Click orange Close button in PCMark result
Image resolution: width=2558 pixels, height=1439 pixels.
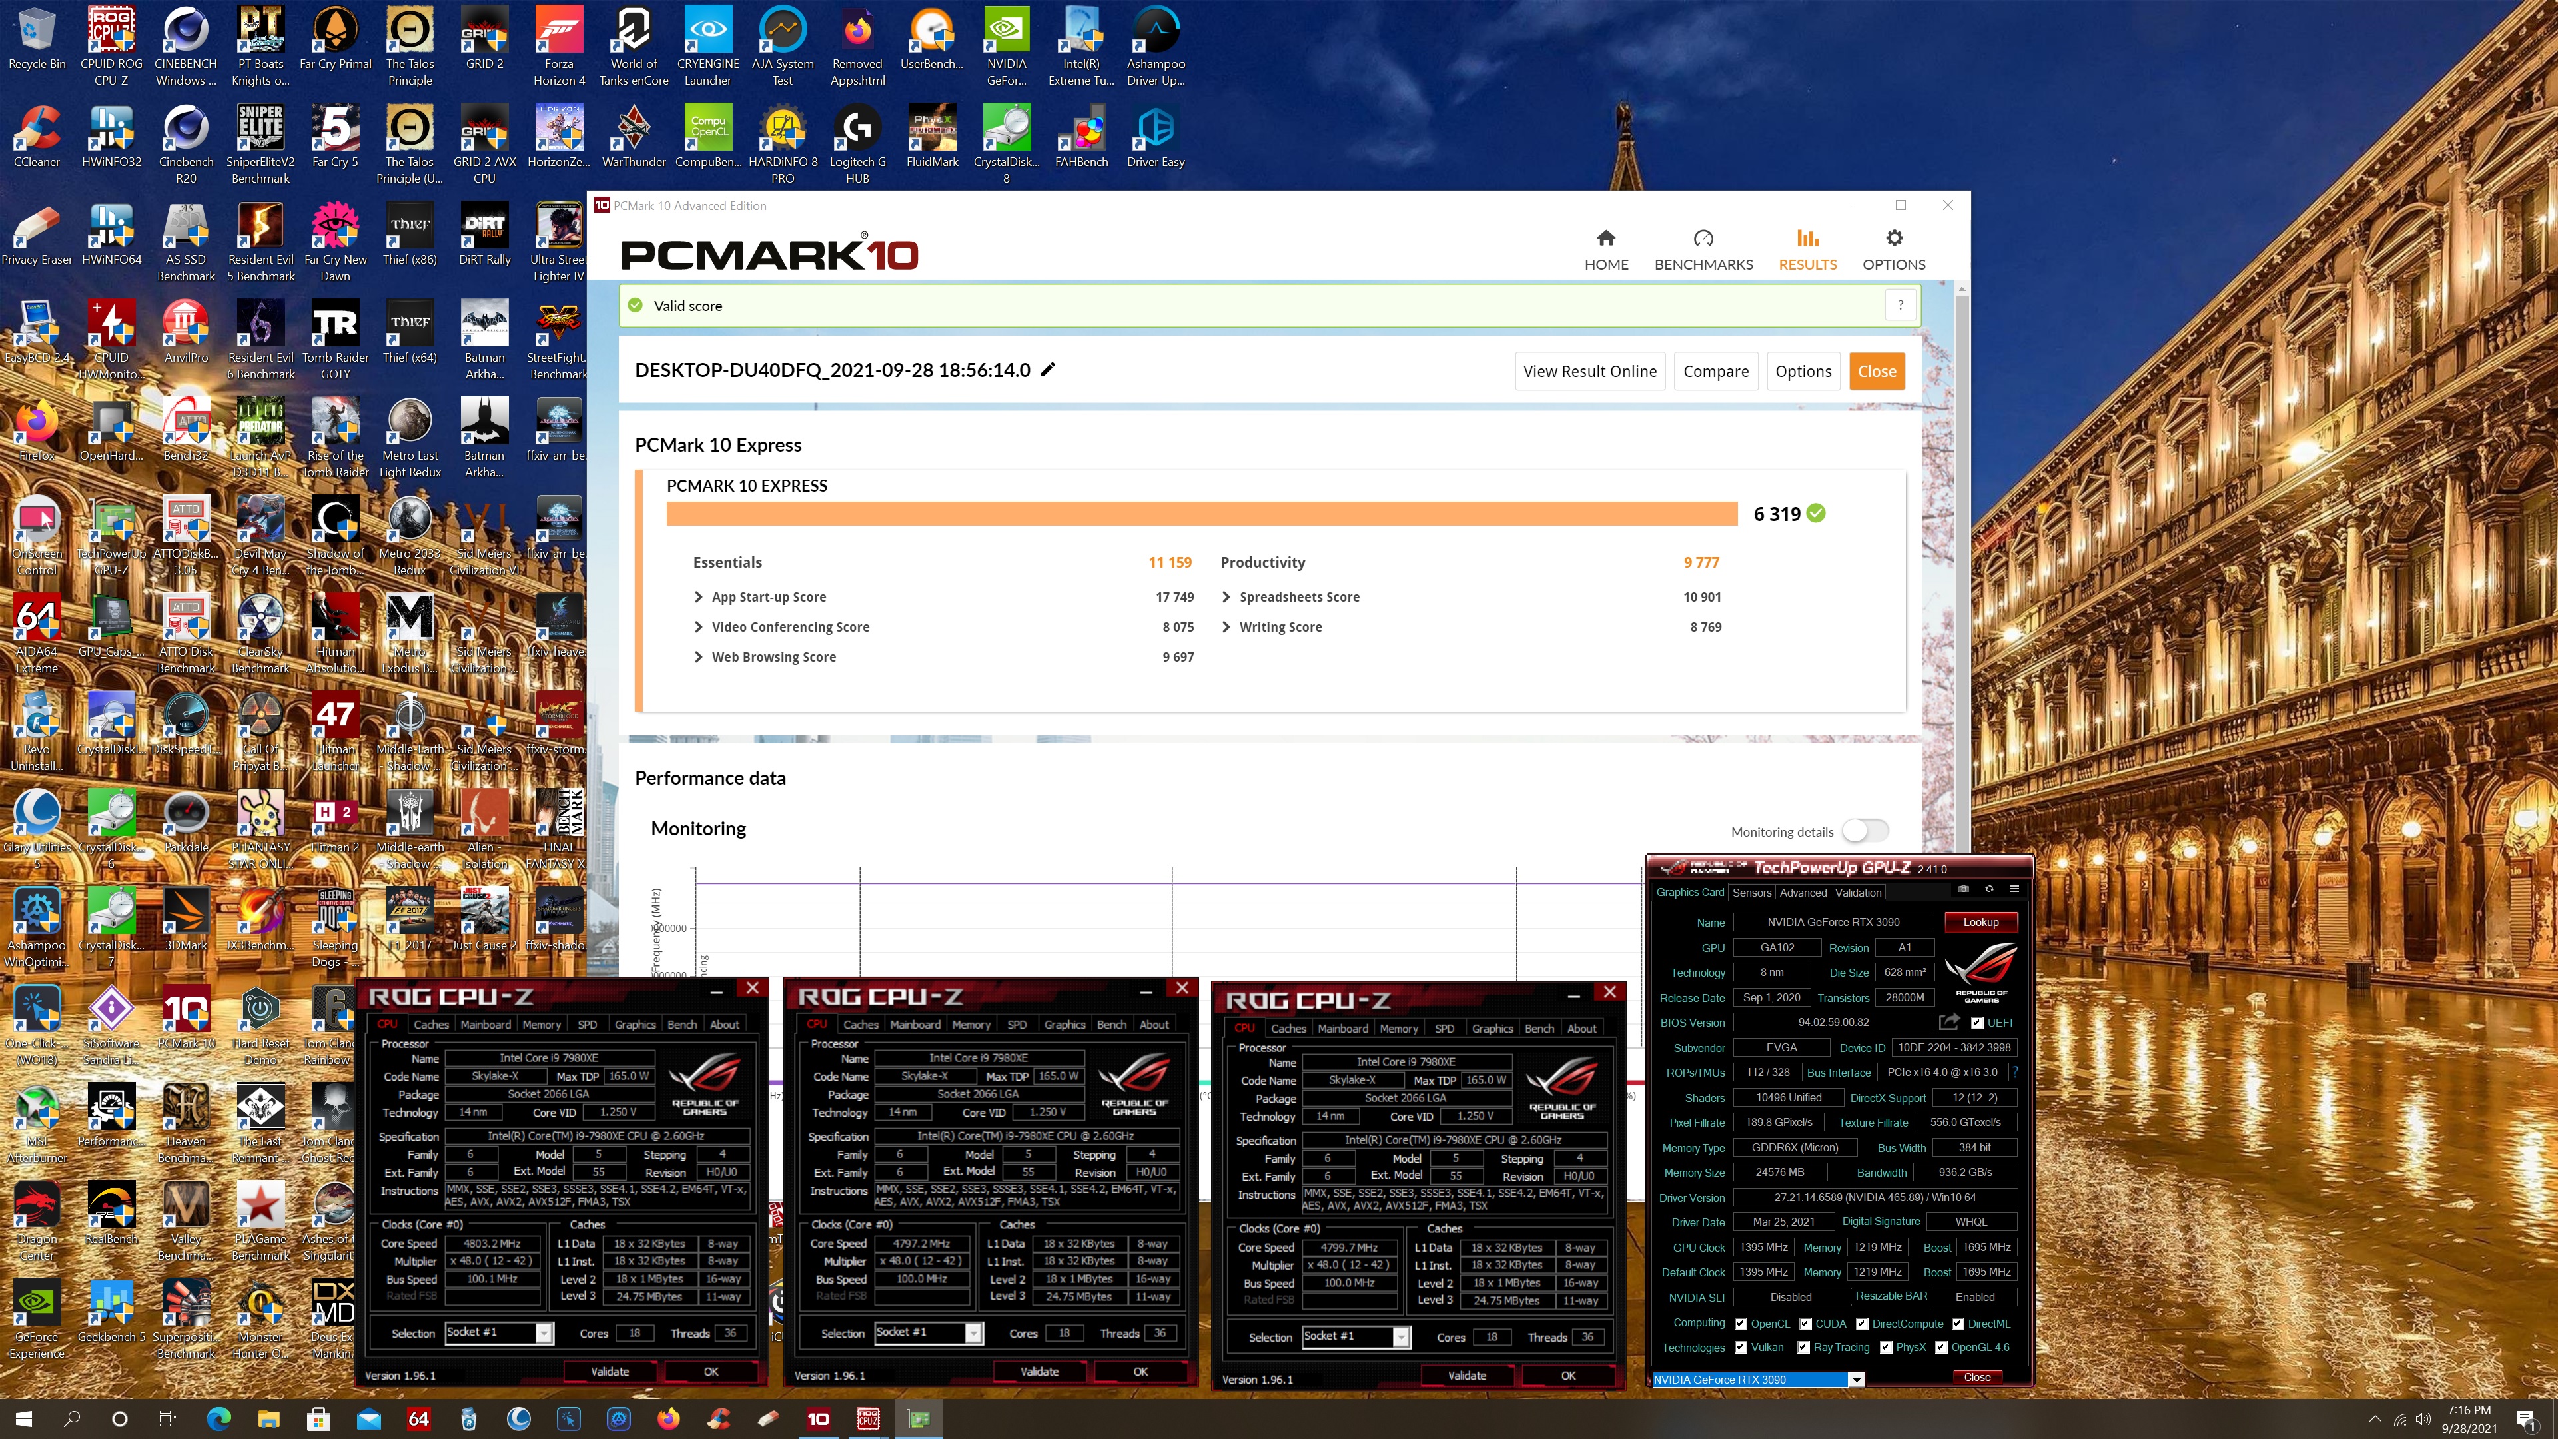[1876, 370]
